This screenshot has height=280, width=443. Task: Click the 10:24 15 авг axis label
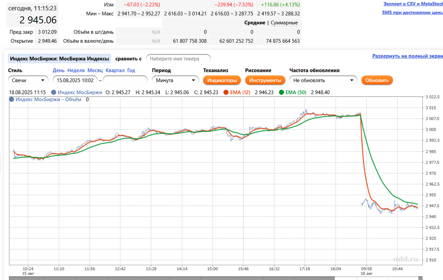point(28,271)
